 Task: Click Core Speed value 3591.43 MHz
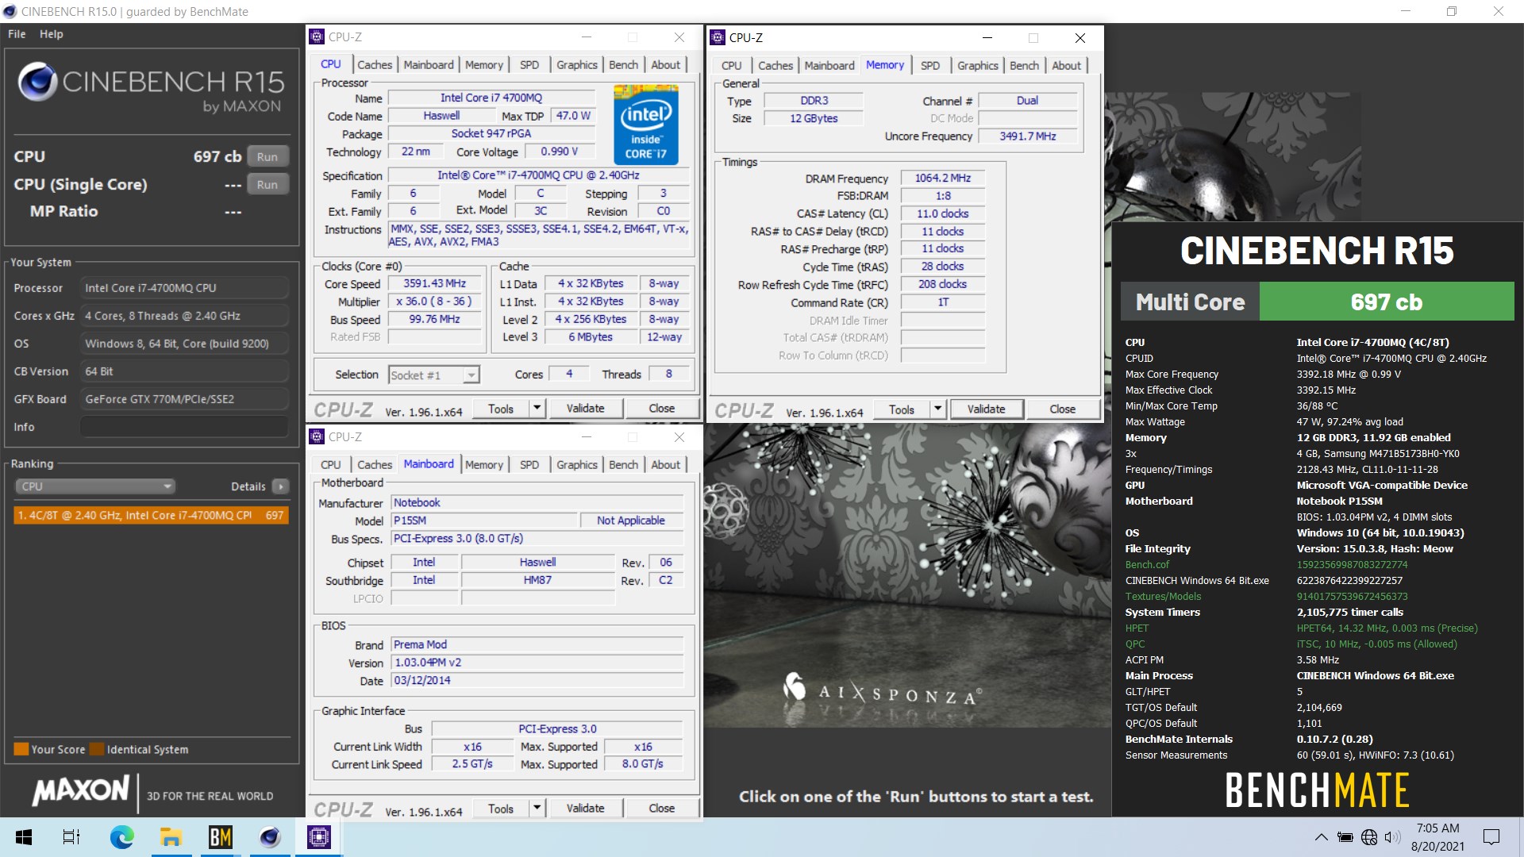point(435,283)
